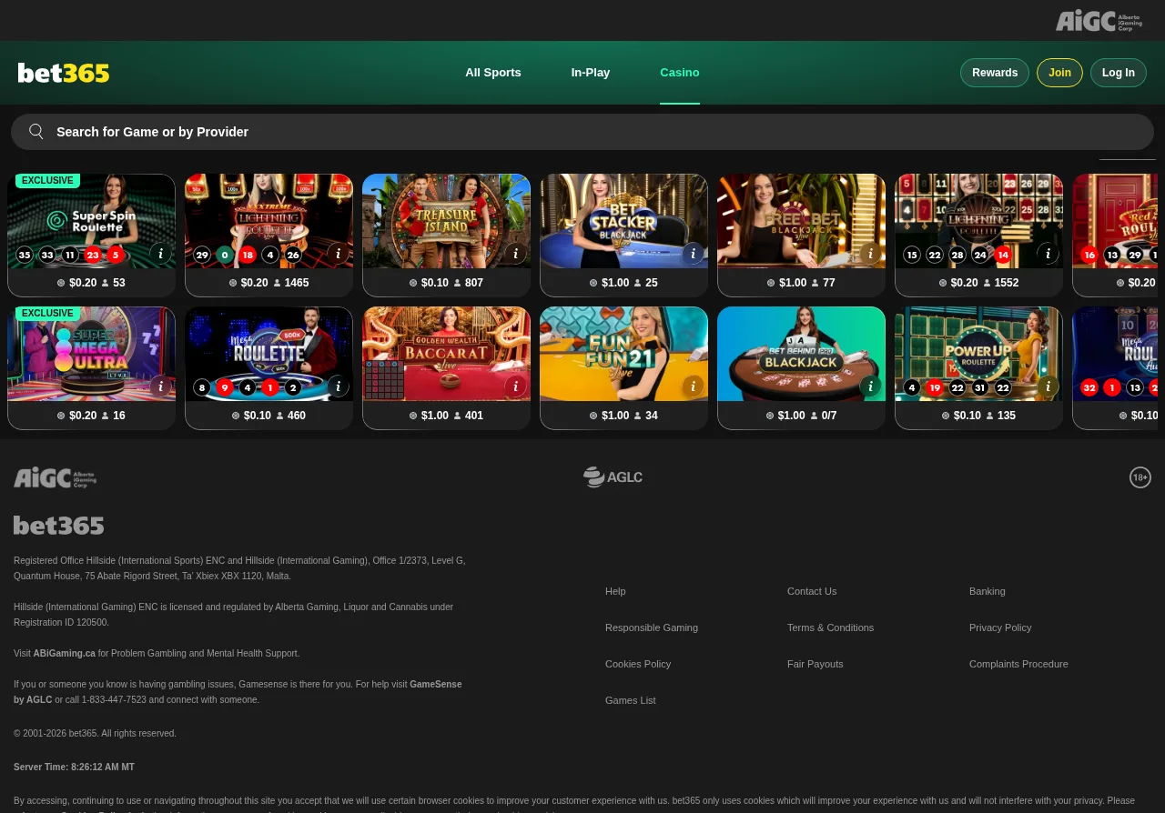Viewport: 1165px width, 813px height.
Task: Open info icon on Xxxtreme Lightning Roulette
Action: tap(339, 254)
